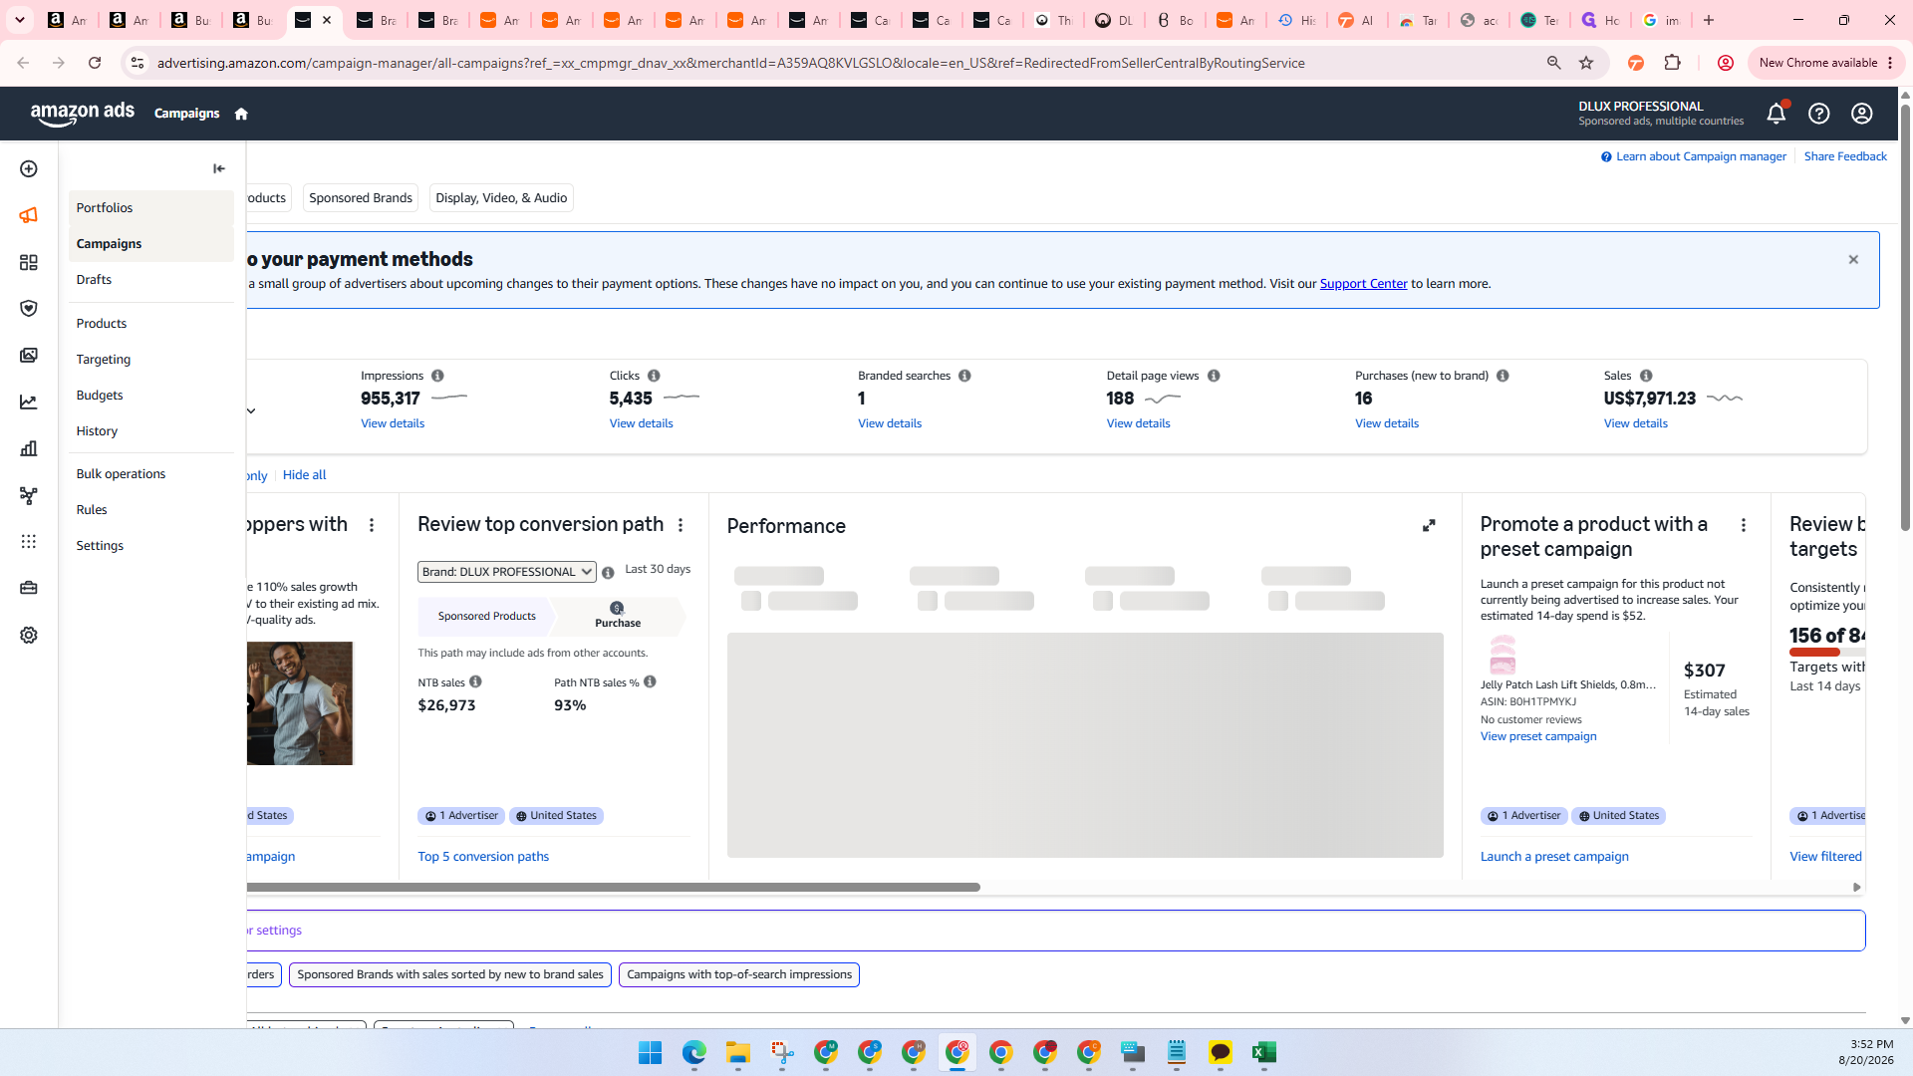
Task: Show Path NTB sales % info icon
Action: [650, 681]
